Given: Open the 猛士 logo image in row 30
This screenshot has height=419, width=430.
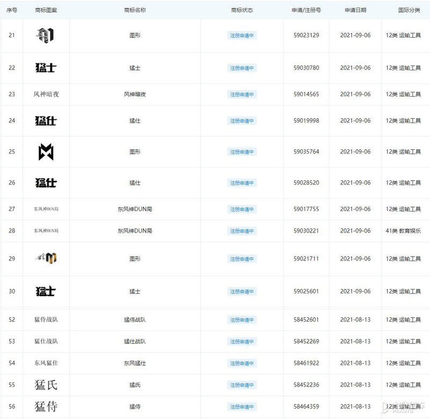Looking at the screenshot, I should click(46, 291).
